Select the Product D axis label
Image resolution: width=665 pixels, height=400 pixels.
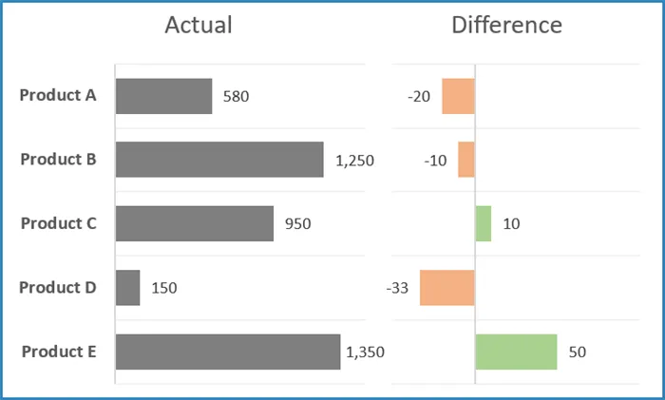(x=58, y=287)
